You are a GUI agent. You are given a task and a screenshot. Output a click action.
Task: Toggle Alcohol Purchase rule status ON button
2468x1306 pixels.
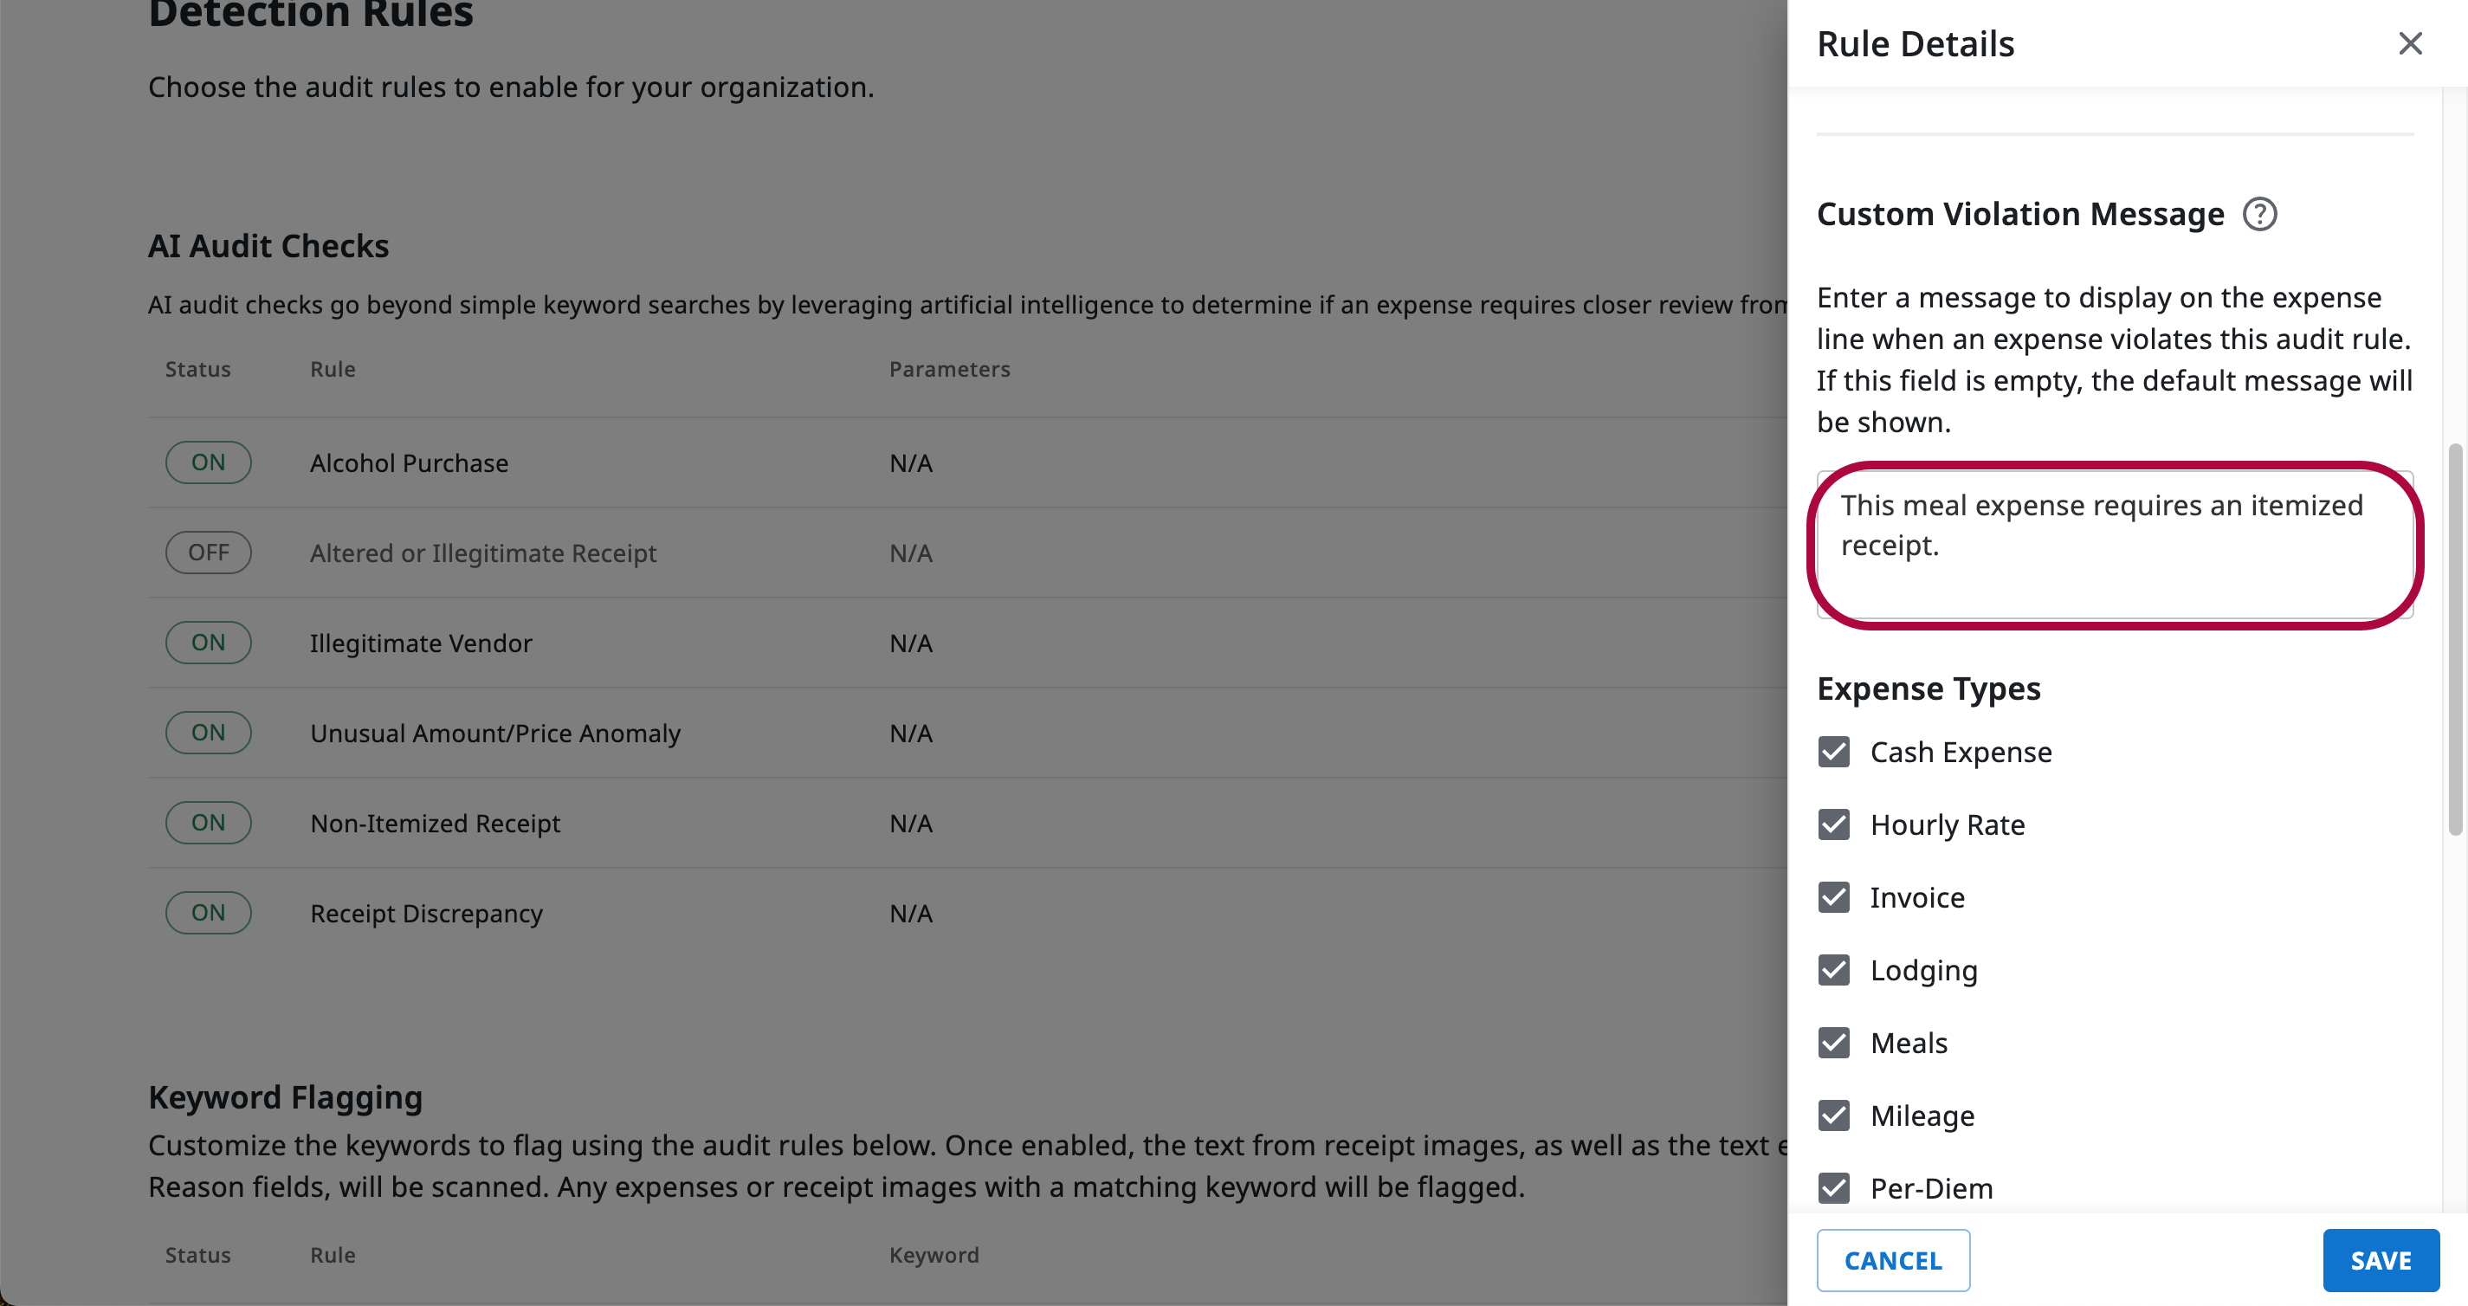(x=208, y=462)
